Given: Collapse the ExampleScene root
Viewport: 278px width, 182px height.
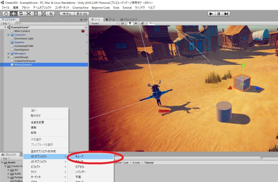Looking at the screenshot, I should pos(5,27).
